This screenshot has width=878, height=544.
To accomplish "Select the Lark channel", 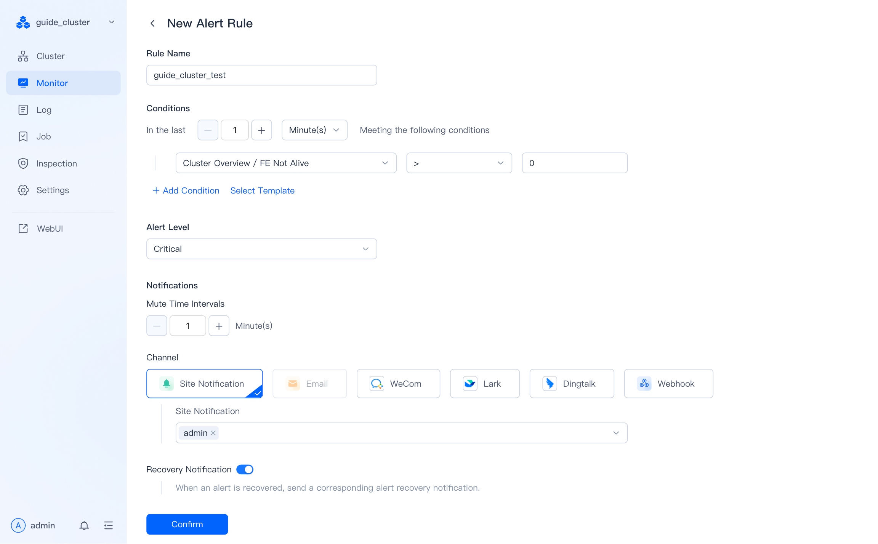I will (x=485, y=384).
